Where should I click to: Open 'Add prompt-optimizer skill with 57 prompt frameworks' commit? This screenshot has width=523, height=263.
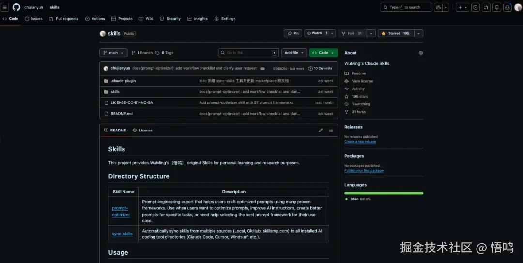tap(246, 102)
